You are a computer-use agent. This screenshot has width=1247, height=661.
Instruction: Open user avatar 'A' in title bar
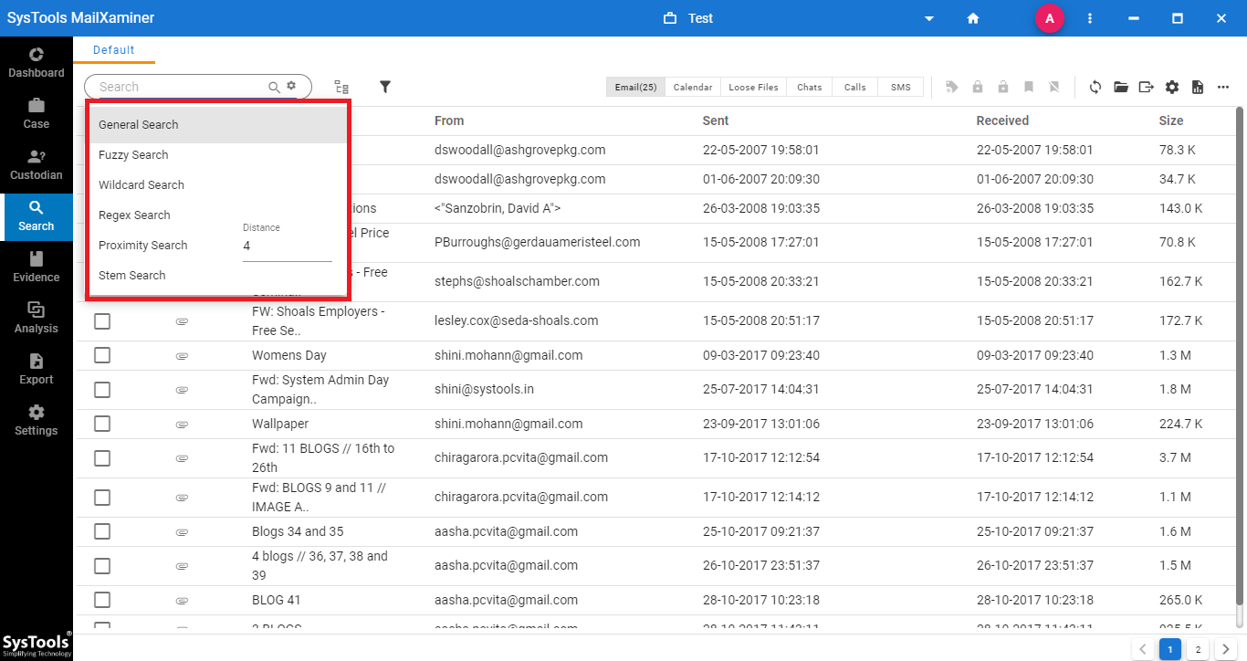point(1050,18)
